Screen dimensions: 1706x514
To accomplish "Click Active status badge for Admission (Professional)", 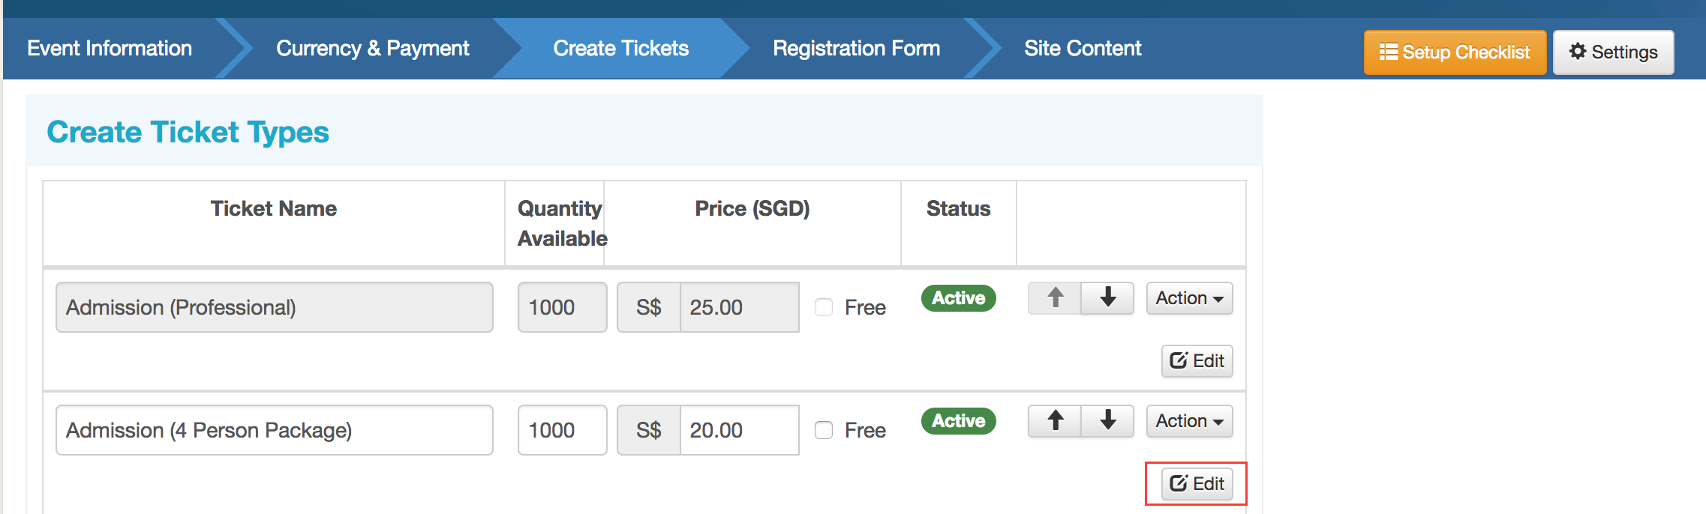I will [958, 298].
